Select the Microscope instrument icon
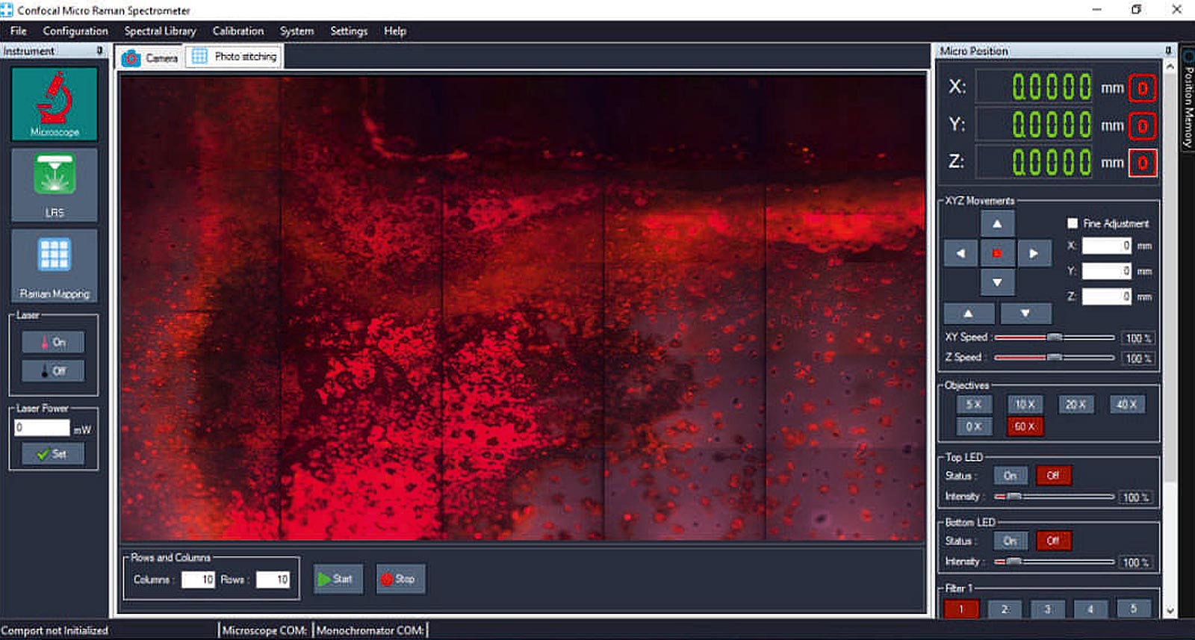Image resolution: width=1195 pixels, height=640 pixels. coord(54,104)
